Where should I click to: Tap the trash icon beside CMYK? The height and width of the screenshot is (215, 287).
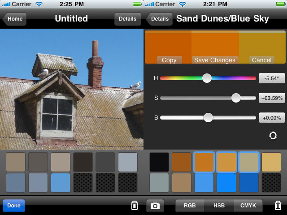(x=278, y=205)
